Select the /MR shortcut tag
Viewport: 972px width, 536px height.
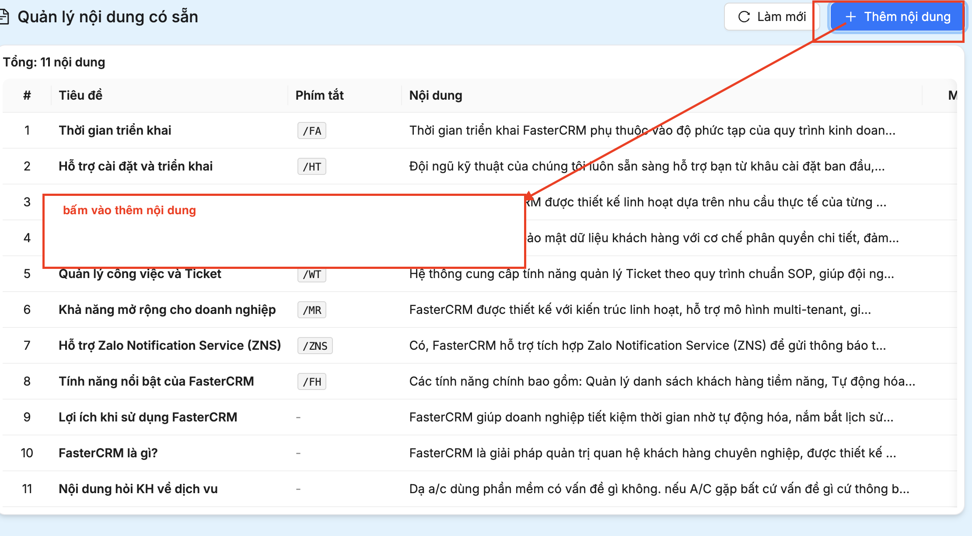tap(312, 310)
